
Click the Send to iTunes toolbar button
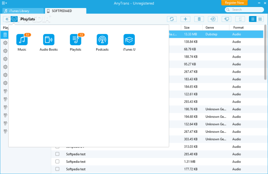213,19
